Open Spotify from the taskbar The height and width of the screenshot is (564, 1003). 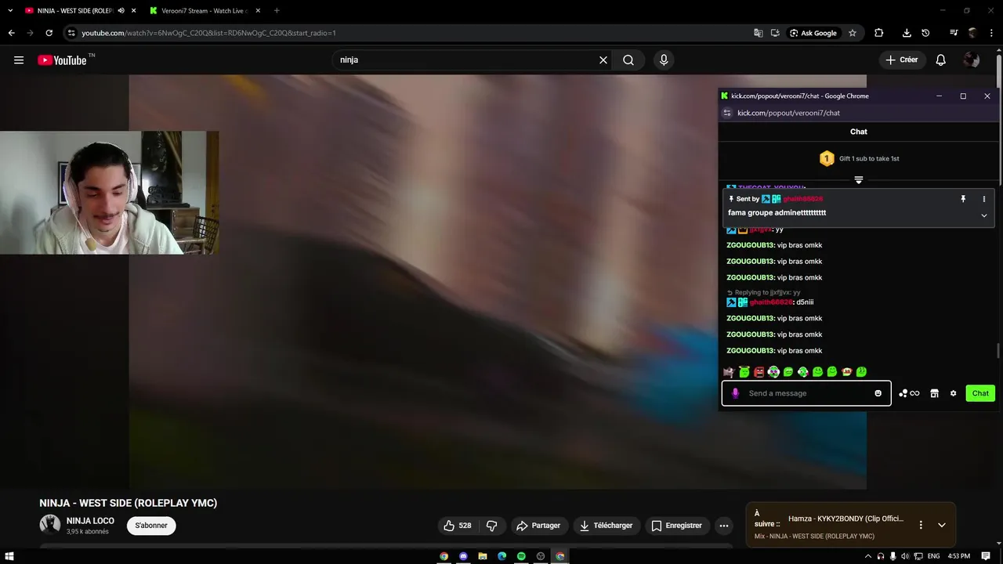(x=521, y=556)
